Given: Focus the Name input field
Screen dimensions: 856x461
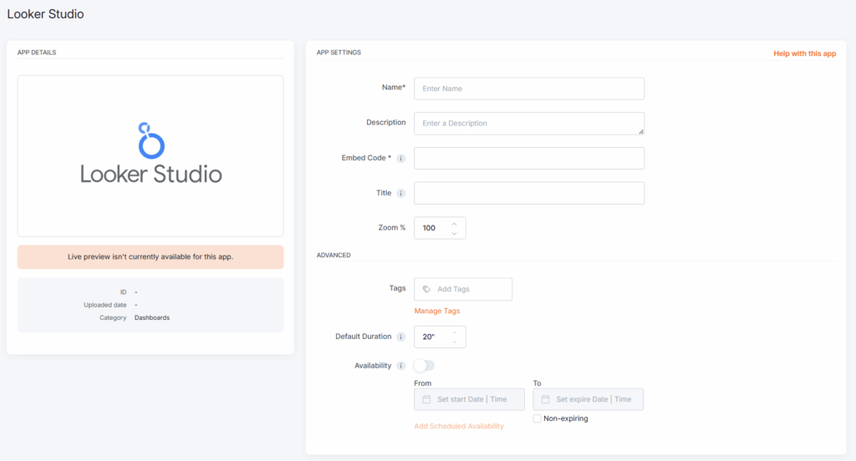Looking at the screenshot, I should click(x=529, y=89).
